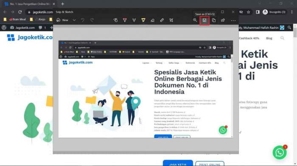This screenshot has width=297, height=166.
Task: Open Chrome side panel icon
Action: tap(258, 12)
